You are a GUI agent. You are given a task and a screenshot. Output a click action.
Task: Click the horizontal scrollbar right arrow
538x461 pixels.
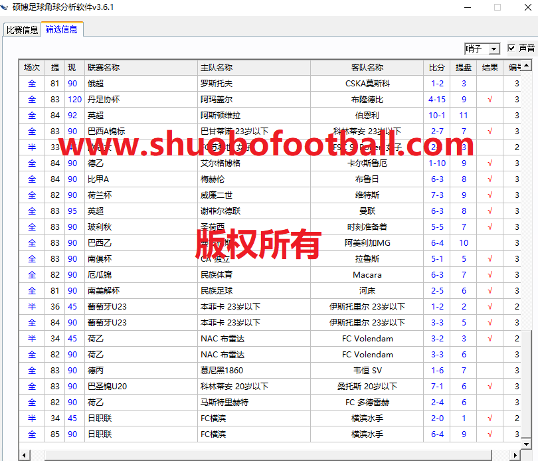coord(515,455)
